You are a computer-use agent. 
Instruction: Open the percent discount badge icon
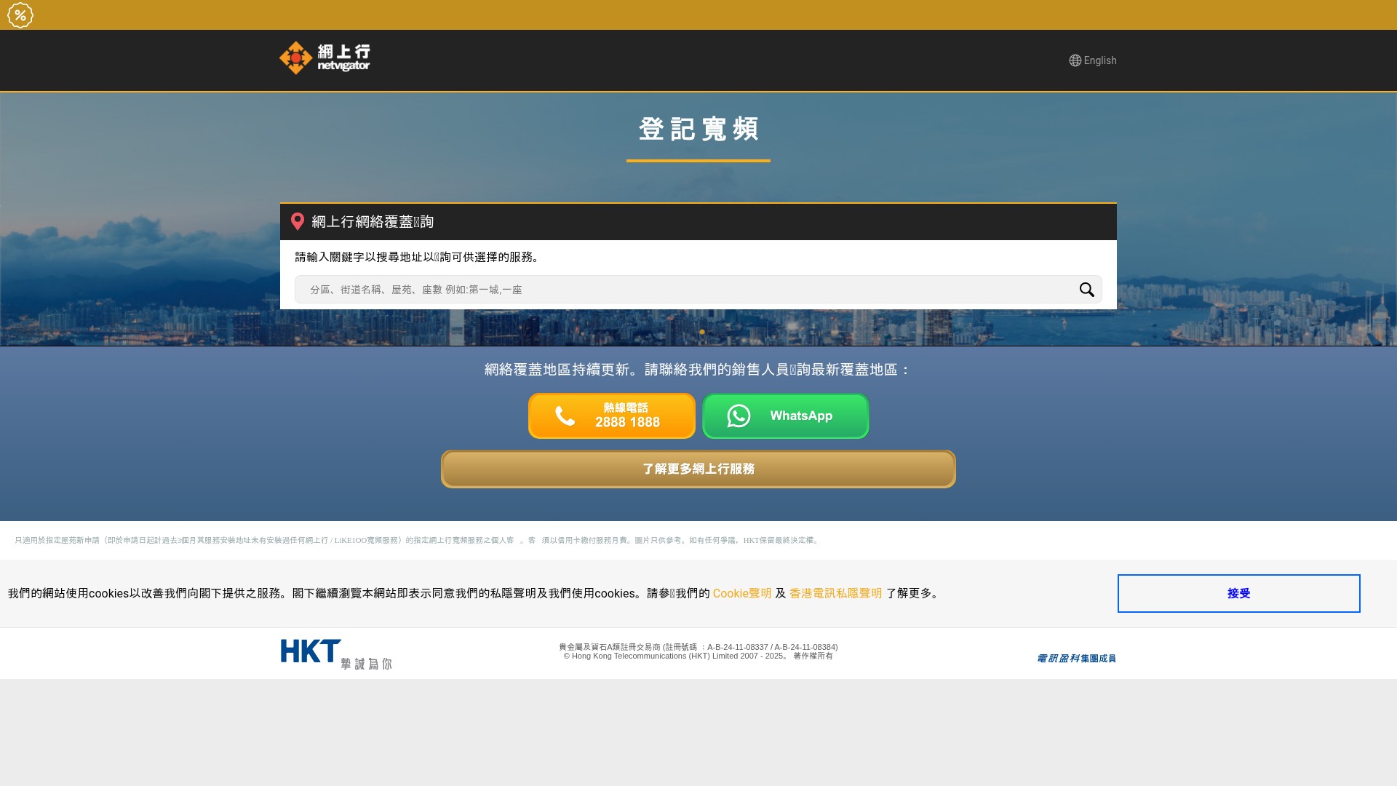[20, 15]
